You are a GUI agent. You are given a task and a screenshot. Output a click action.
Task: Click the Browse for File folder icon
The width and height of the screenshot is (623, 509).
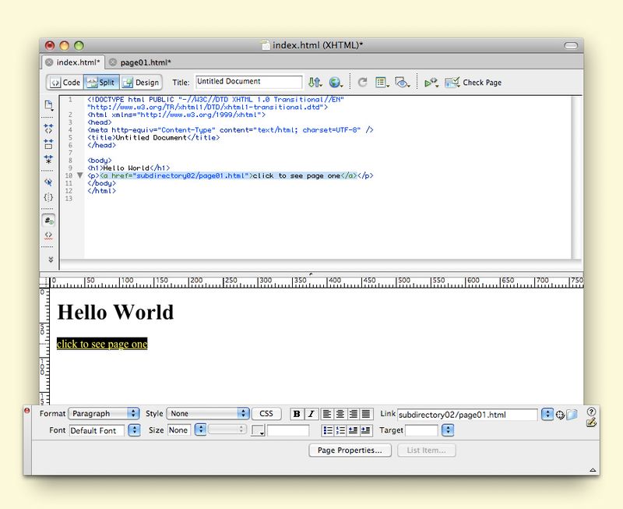[x=572, y=415]
